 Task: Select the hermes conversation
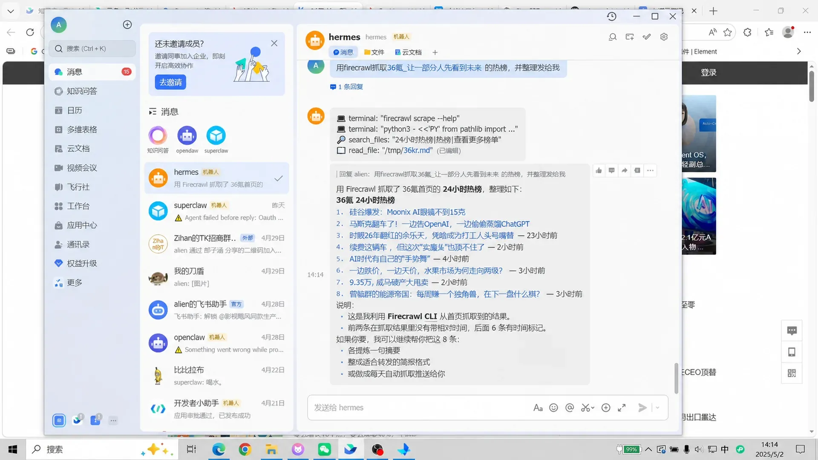pyautogui.click(x=216, y=178)
